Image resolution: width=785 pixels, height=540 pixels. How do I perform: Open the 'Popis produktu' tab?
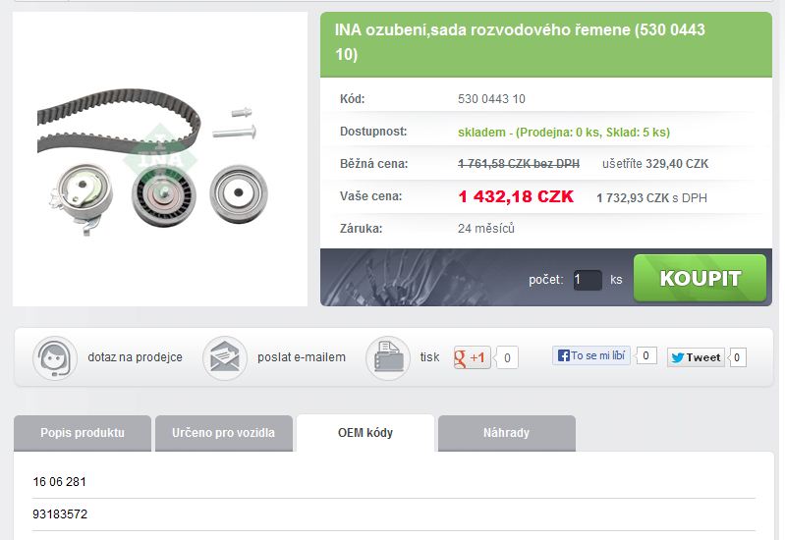coord(83,433)
